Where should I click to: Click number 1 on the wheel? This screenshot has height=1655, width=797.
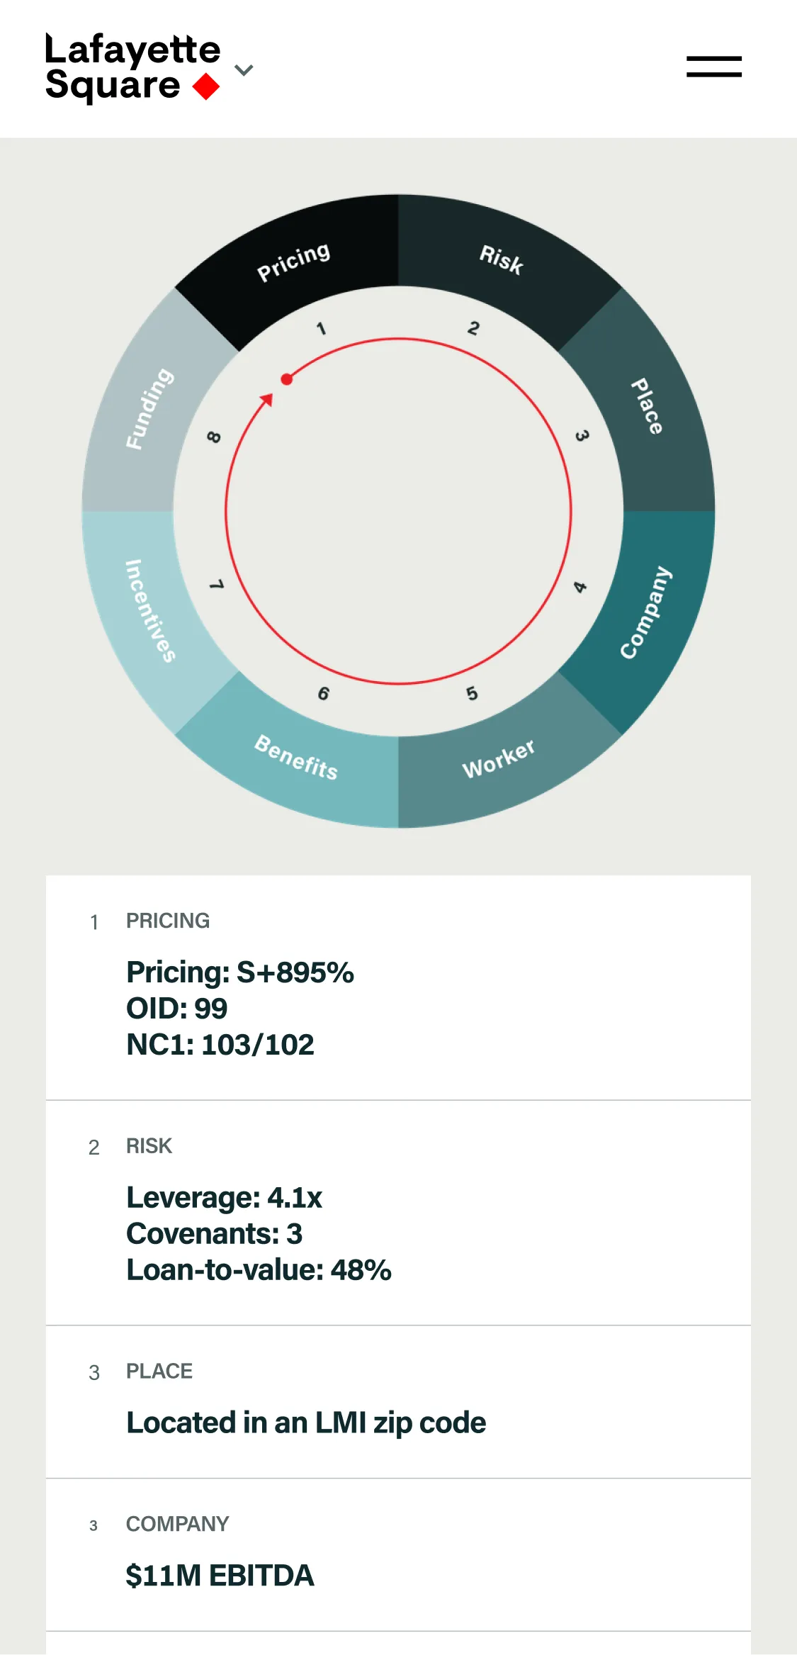click(x=321, y=329)
